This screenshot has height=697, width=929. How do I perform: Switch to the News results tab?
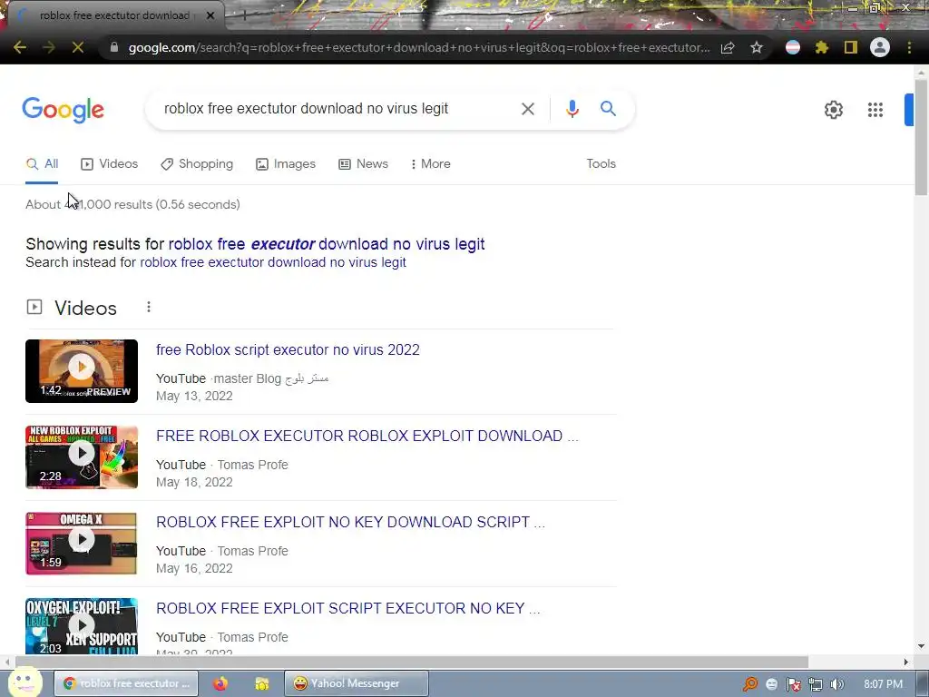point(363,164)
